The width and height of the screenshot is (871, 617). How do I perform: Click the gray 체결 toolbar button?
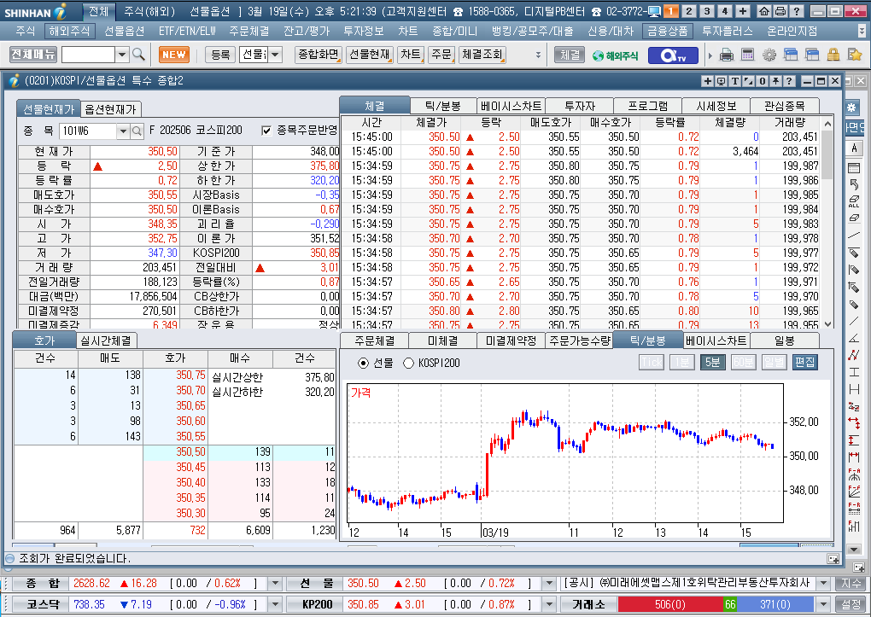[570, 55]
